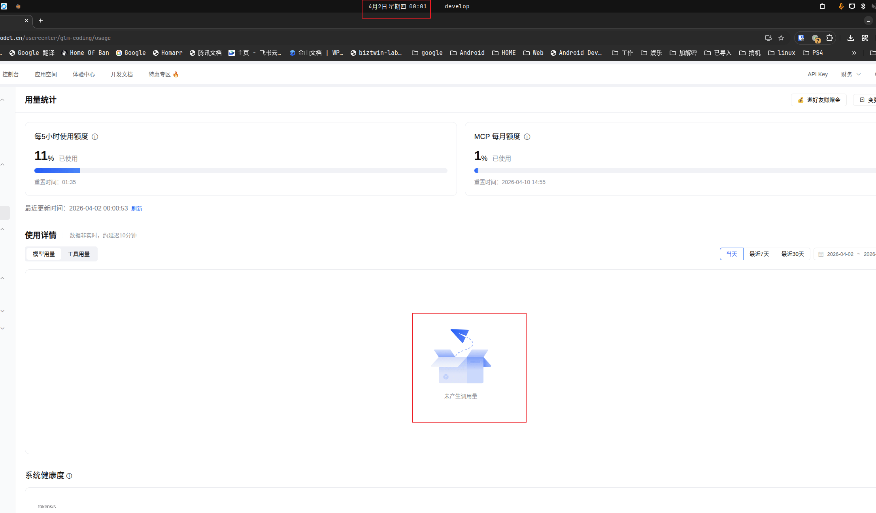
Task: Expand the 财务 dropdown menu
Action: (851, 74)
